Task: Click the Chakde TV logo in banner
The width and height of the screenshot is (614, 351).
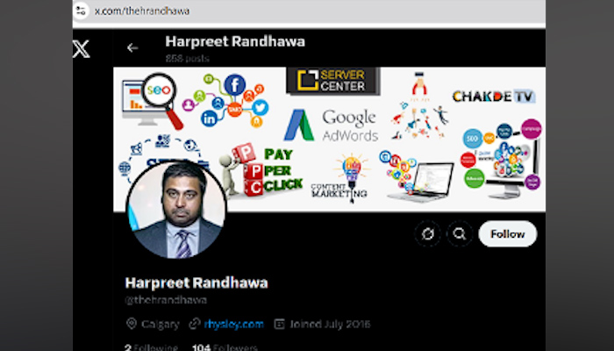Action: click(494, 97)
